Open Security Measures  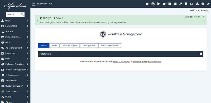pos(110,46)
